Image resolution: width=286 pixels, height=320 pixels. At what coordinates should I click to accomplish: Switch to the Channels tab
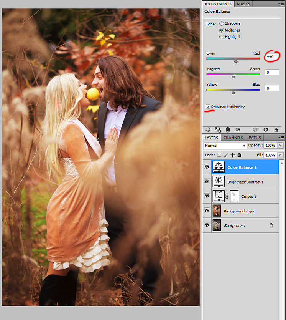(x=233, y=138)
